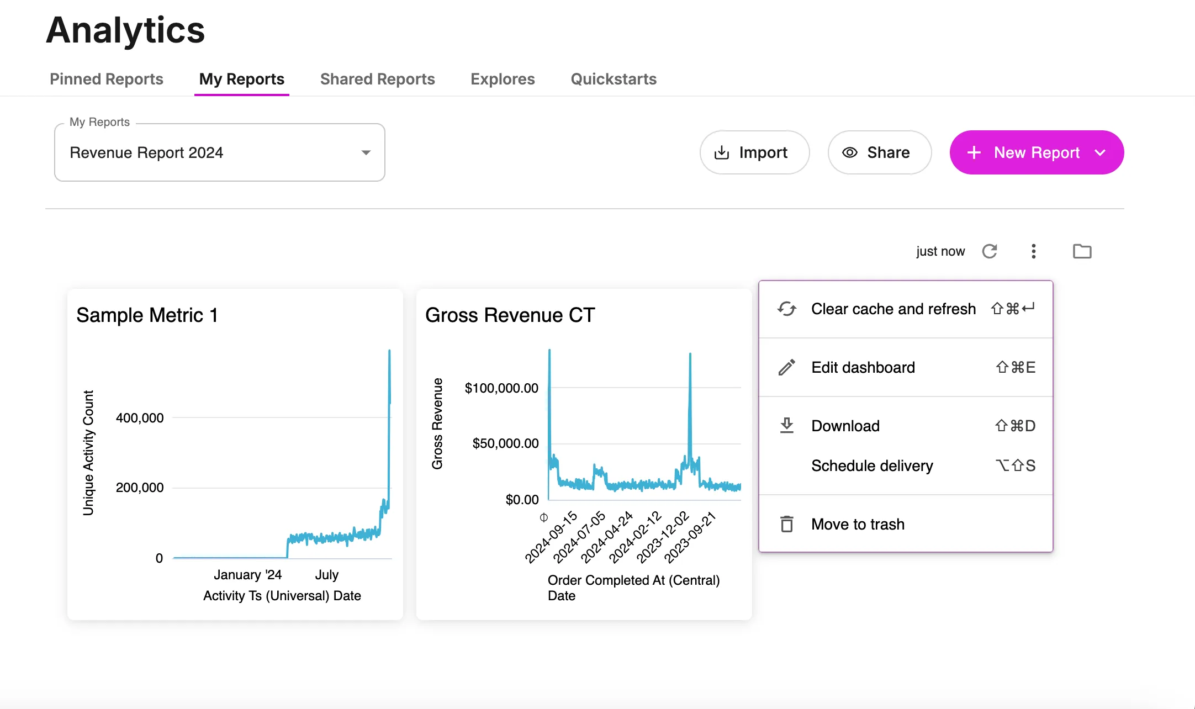Click the 400,000 axis value

140,418
